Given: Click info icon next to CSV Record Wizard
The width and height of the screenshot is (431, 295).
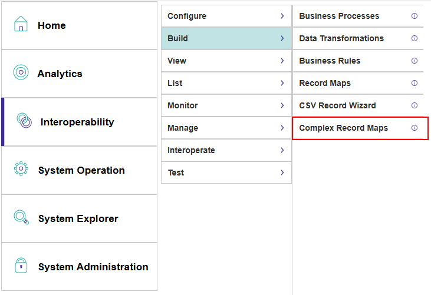Looking at the screenshot, I should (414, 105).
